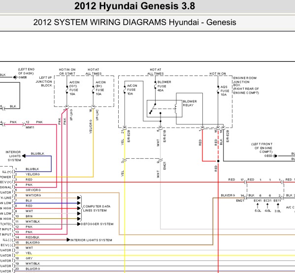Click the 'INTERIOR LIGHTS SYSTEM' label near BLU/BLK arrow
The height and width of the screenshot is (273, 295).
pyautogui.click(x=13, y=156)
